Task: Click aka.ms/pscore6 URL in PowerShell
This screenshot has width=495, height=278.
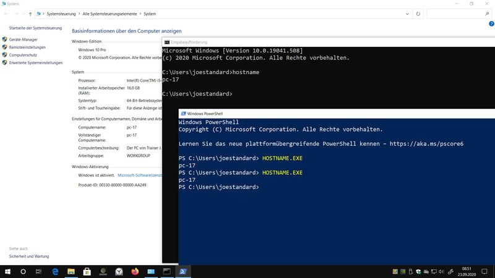Action: coord(426,144)
